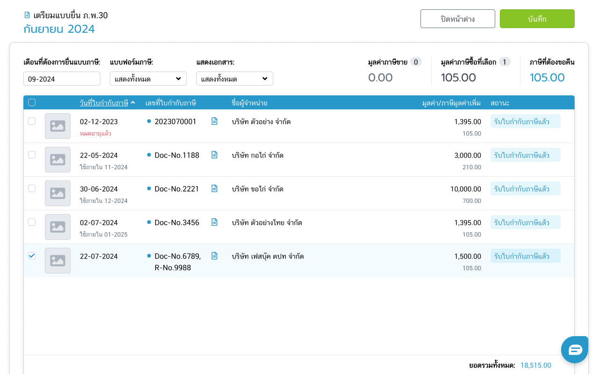Image resolution: width=598 pixels, height=374 pixels.
Task: Open document icon for invoice 2023070001
Action: tap(214, 122)
